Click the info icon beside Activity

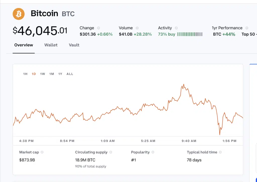coord(176,28)
